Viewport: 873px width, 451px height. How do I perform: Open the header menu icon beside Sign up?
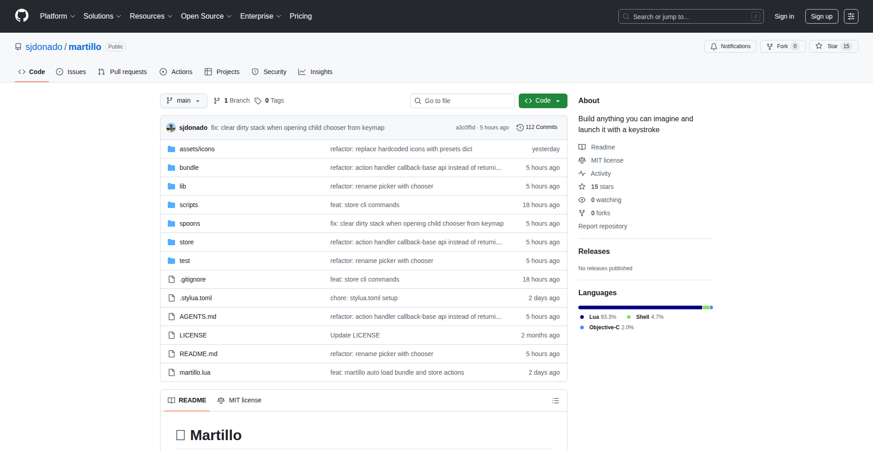[x=851, y=16]
